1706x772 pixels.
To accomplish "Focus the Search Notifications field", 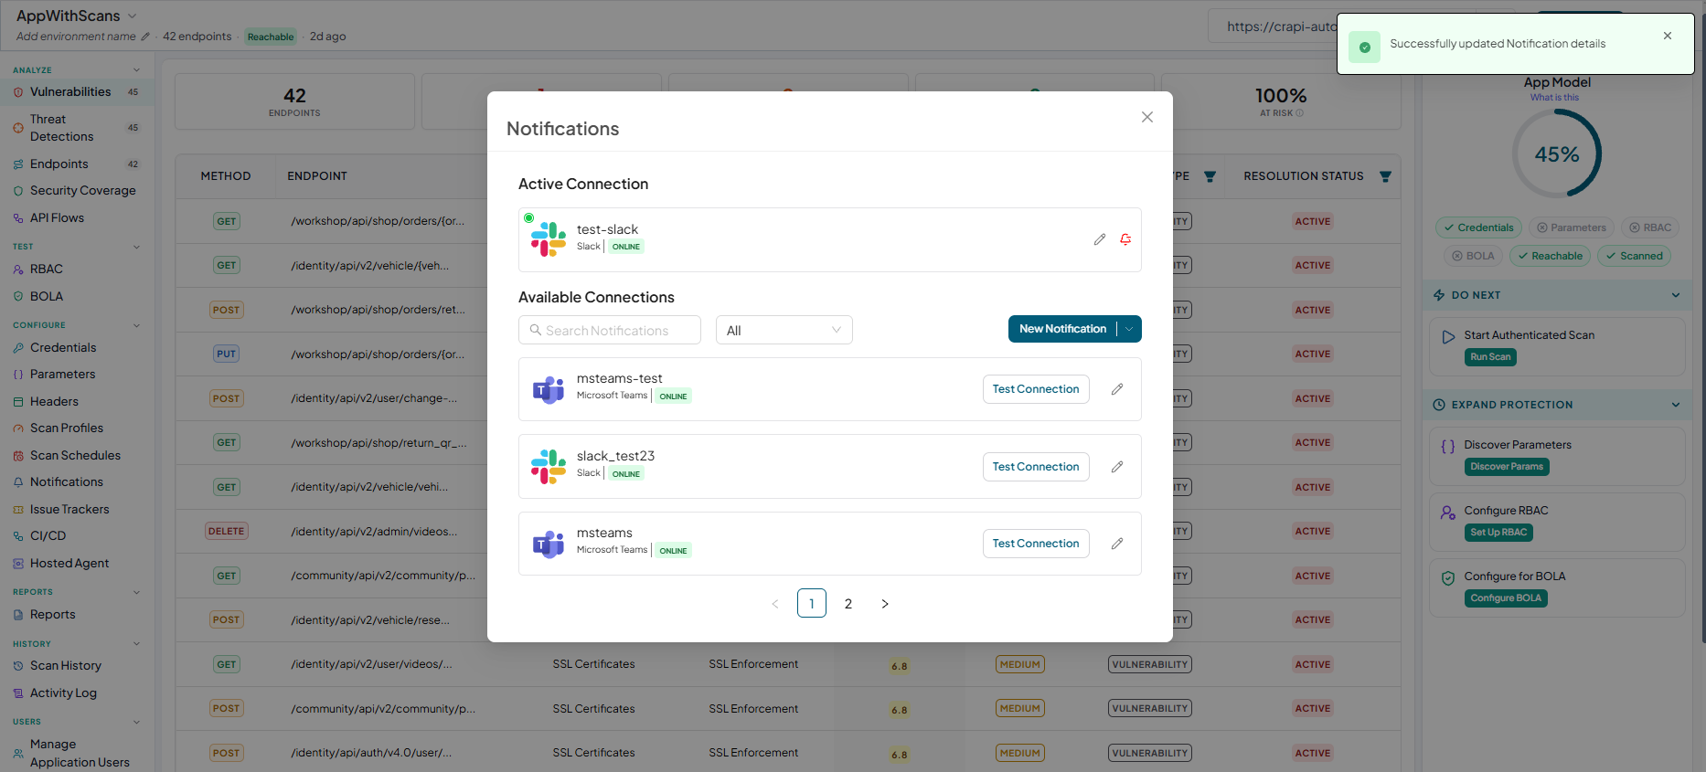I will [x=610, y=330].
